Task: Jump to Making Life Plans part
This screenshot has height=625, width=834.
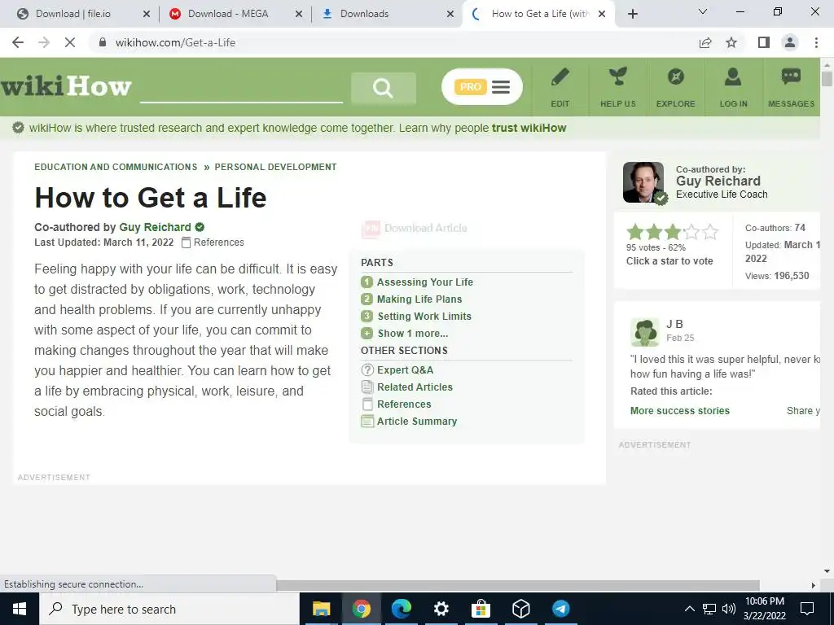Action: [x=419, y=299]
